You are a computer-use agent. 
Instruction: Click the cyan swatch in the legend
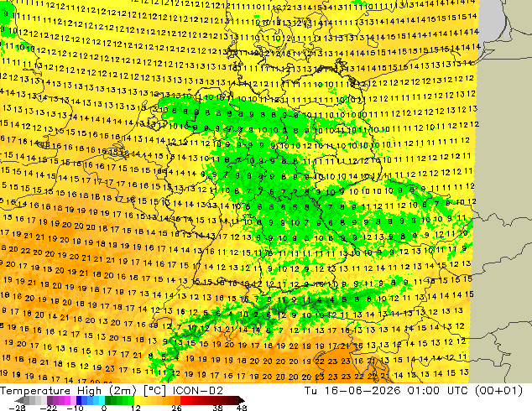(x=102, y=400)
